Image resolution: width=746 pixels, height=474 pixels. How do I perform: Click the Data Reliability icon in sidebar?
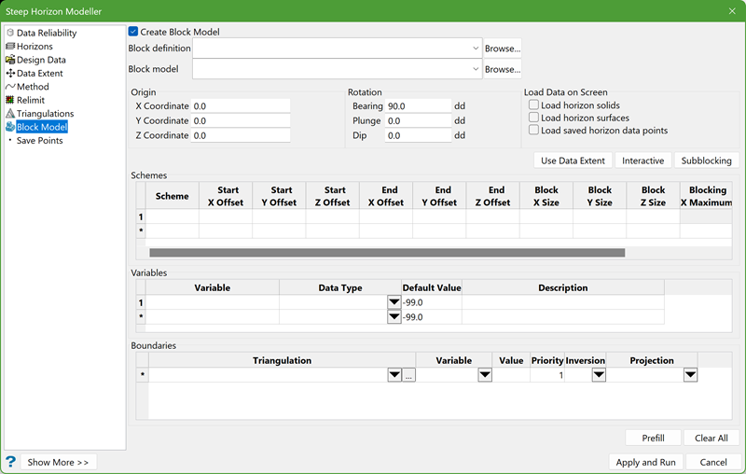(10, 33)
